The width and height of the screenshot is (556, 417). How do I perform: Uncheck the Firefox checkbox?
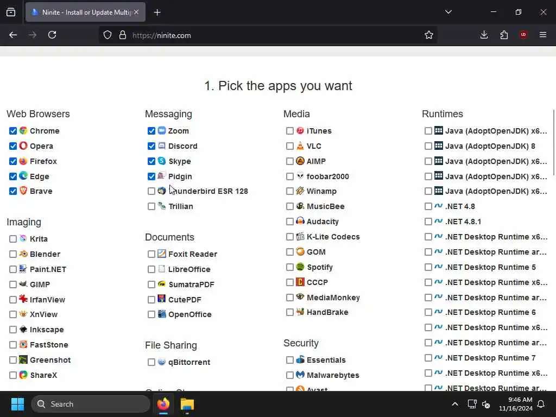[13, 161]
